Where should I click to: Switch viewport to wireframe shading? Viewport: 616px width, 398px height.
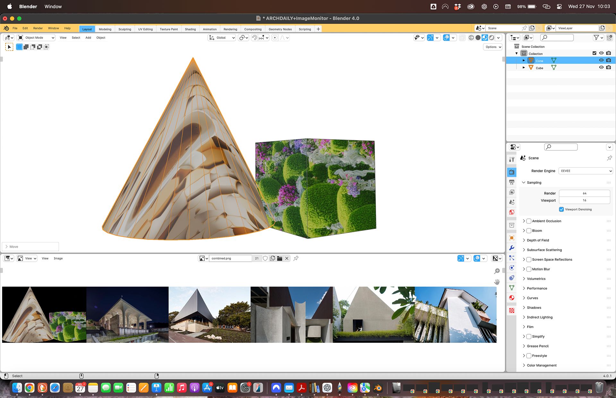tap(471, 38)
